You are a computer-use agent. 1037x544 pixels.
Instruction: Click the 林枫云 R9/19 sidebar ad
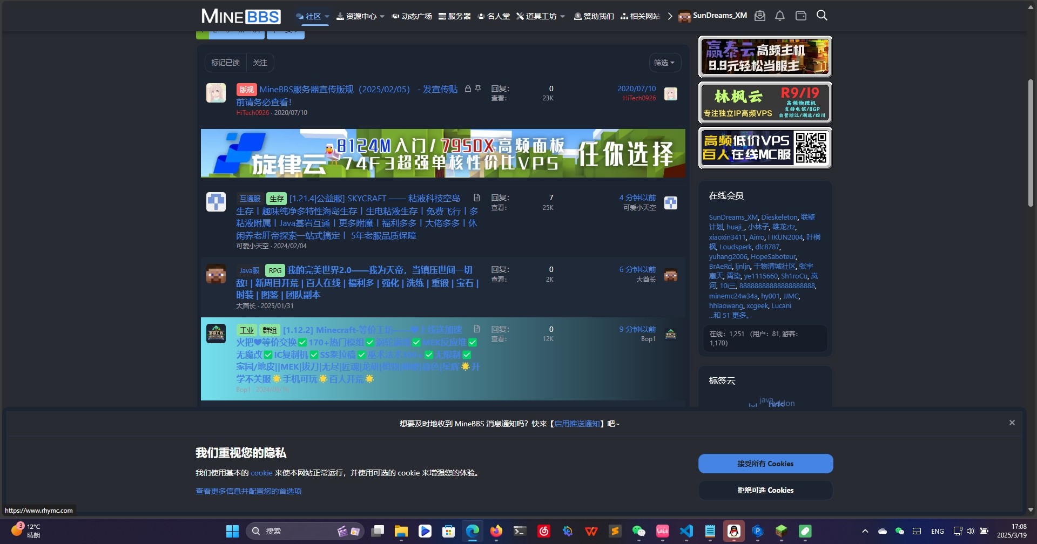click(765, 103)
